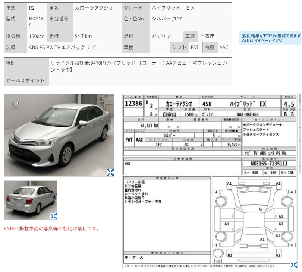The width and height of the screenshot is (302, 272).
Task: Click the トランクオープナー不良 inspector note
Action: point(143,202)
